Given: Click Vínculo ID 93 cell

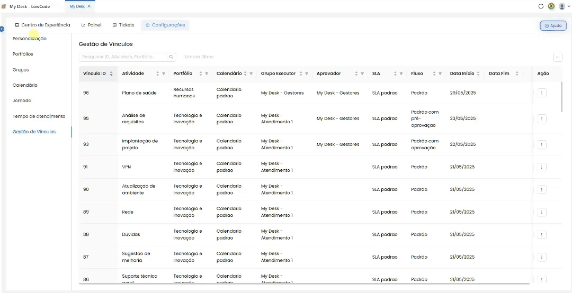Looking at the screenshot, I should (86, 145).
